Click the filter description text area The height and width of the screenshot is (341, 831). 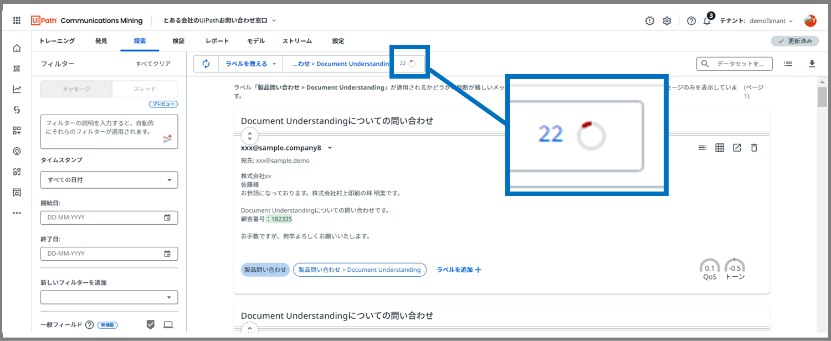[109, 131]
